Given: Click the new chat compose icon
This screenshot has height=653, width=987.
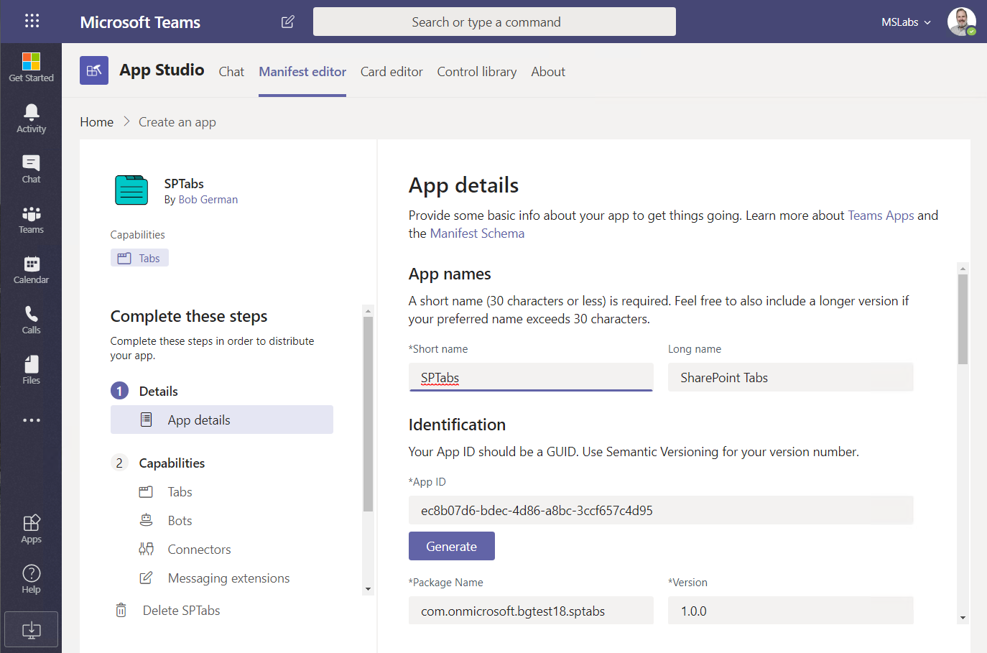Looking at the screenshot, I should pos(287,22).
